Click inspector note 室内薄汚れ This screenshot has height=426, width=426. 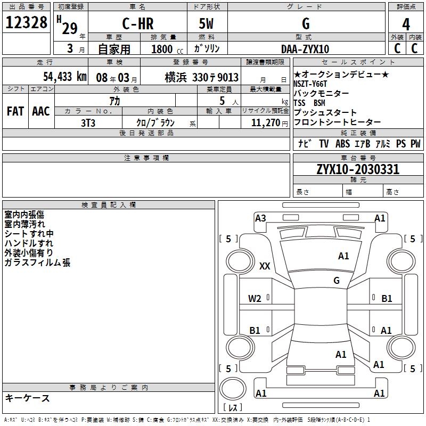[x=24, y=224]
